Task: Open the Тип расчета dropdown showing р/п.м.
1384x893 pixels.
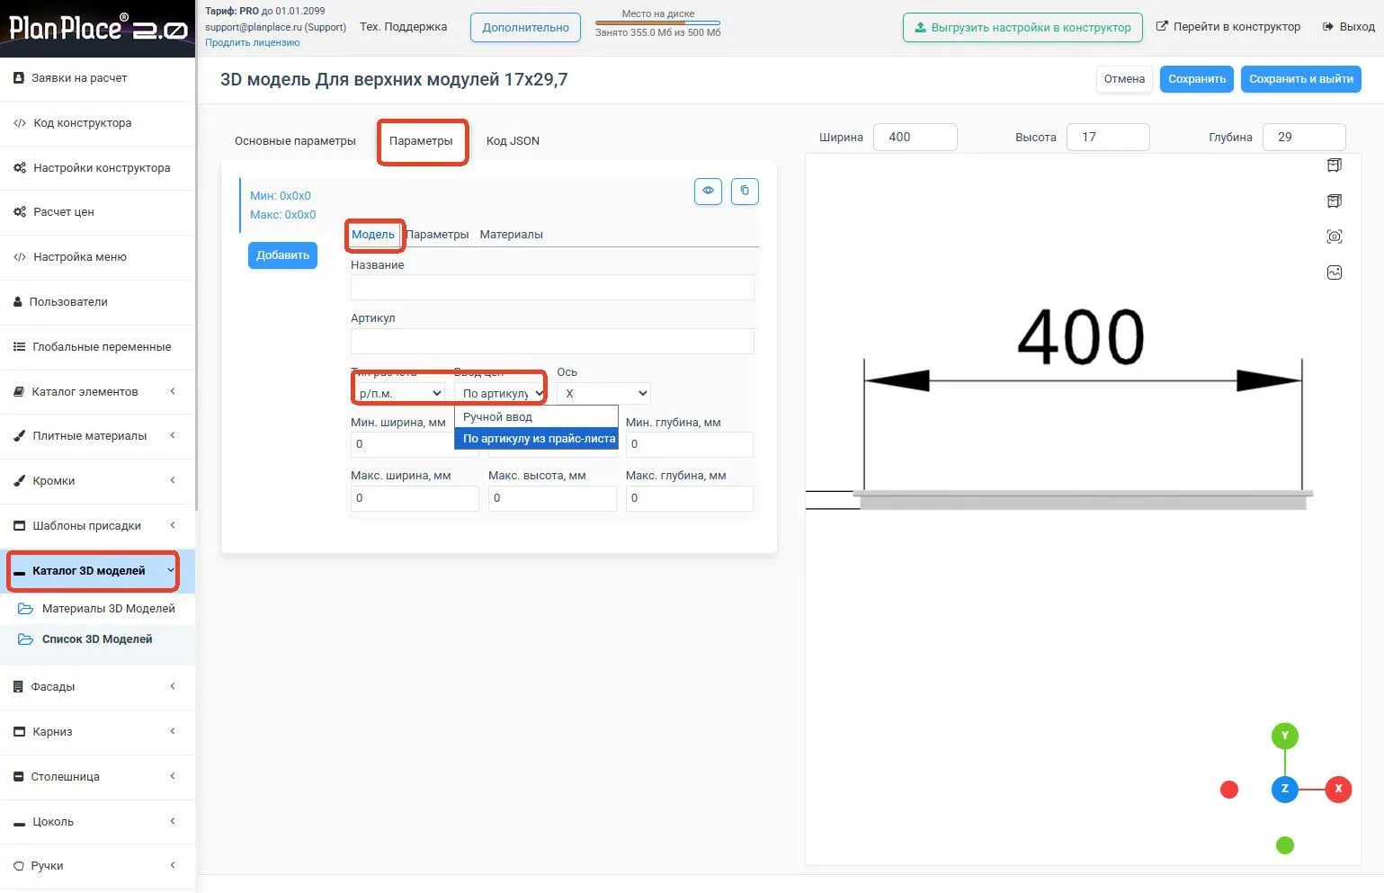Action: click(x=398, y=393)
